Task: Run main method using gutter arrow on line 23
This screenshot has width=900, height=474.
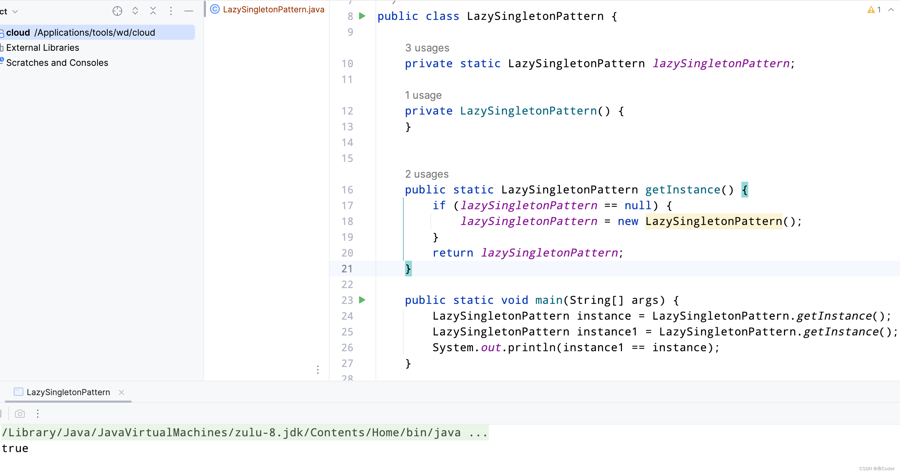Action: coord(362,300)
